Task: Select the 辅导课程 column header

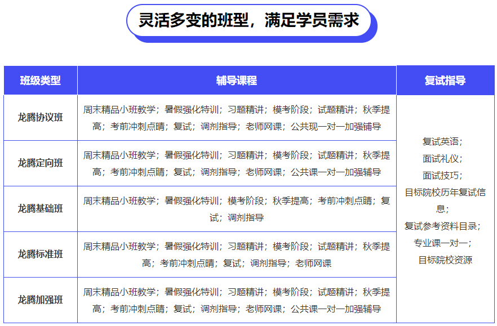Action: [237, 81]
